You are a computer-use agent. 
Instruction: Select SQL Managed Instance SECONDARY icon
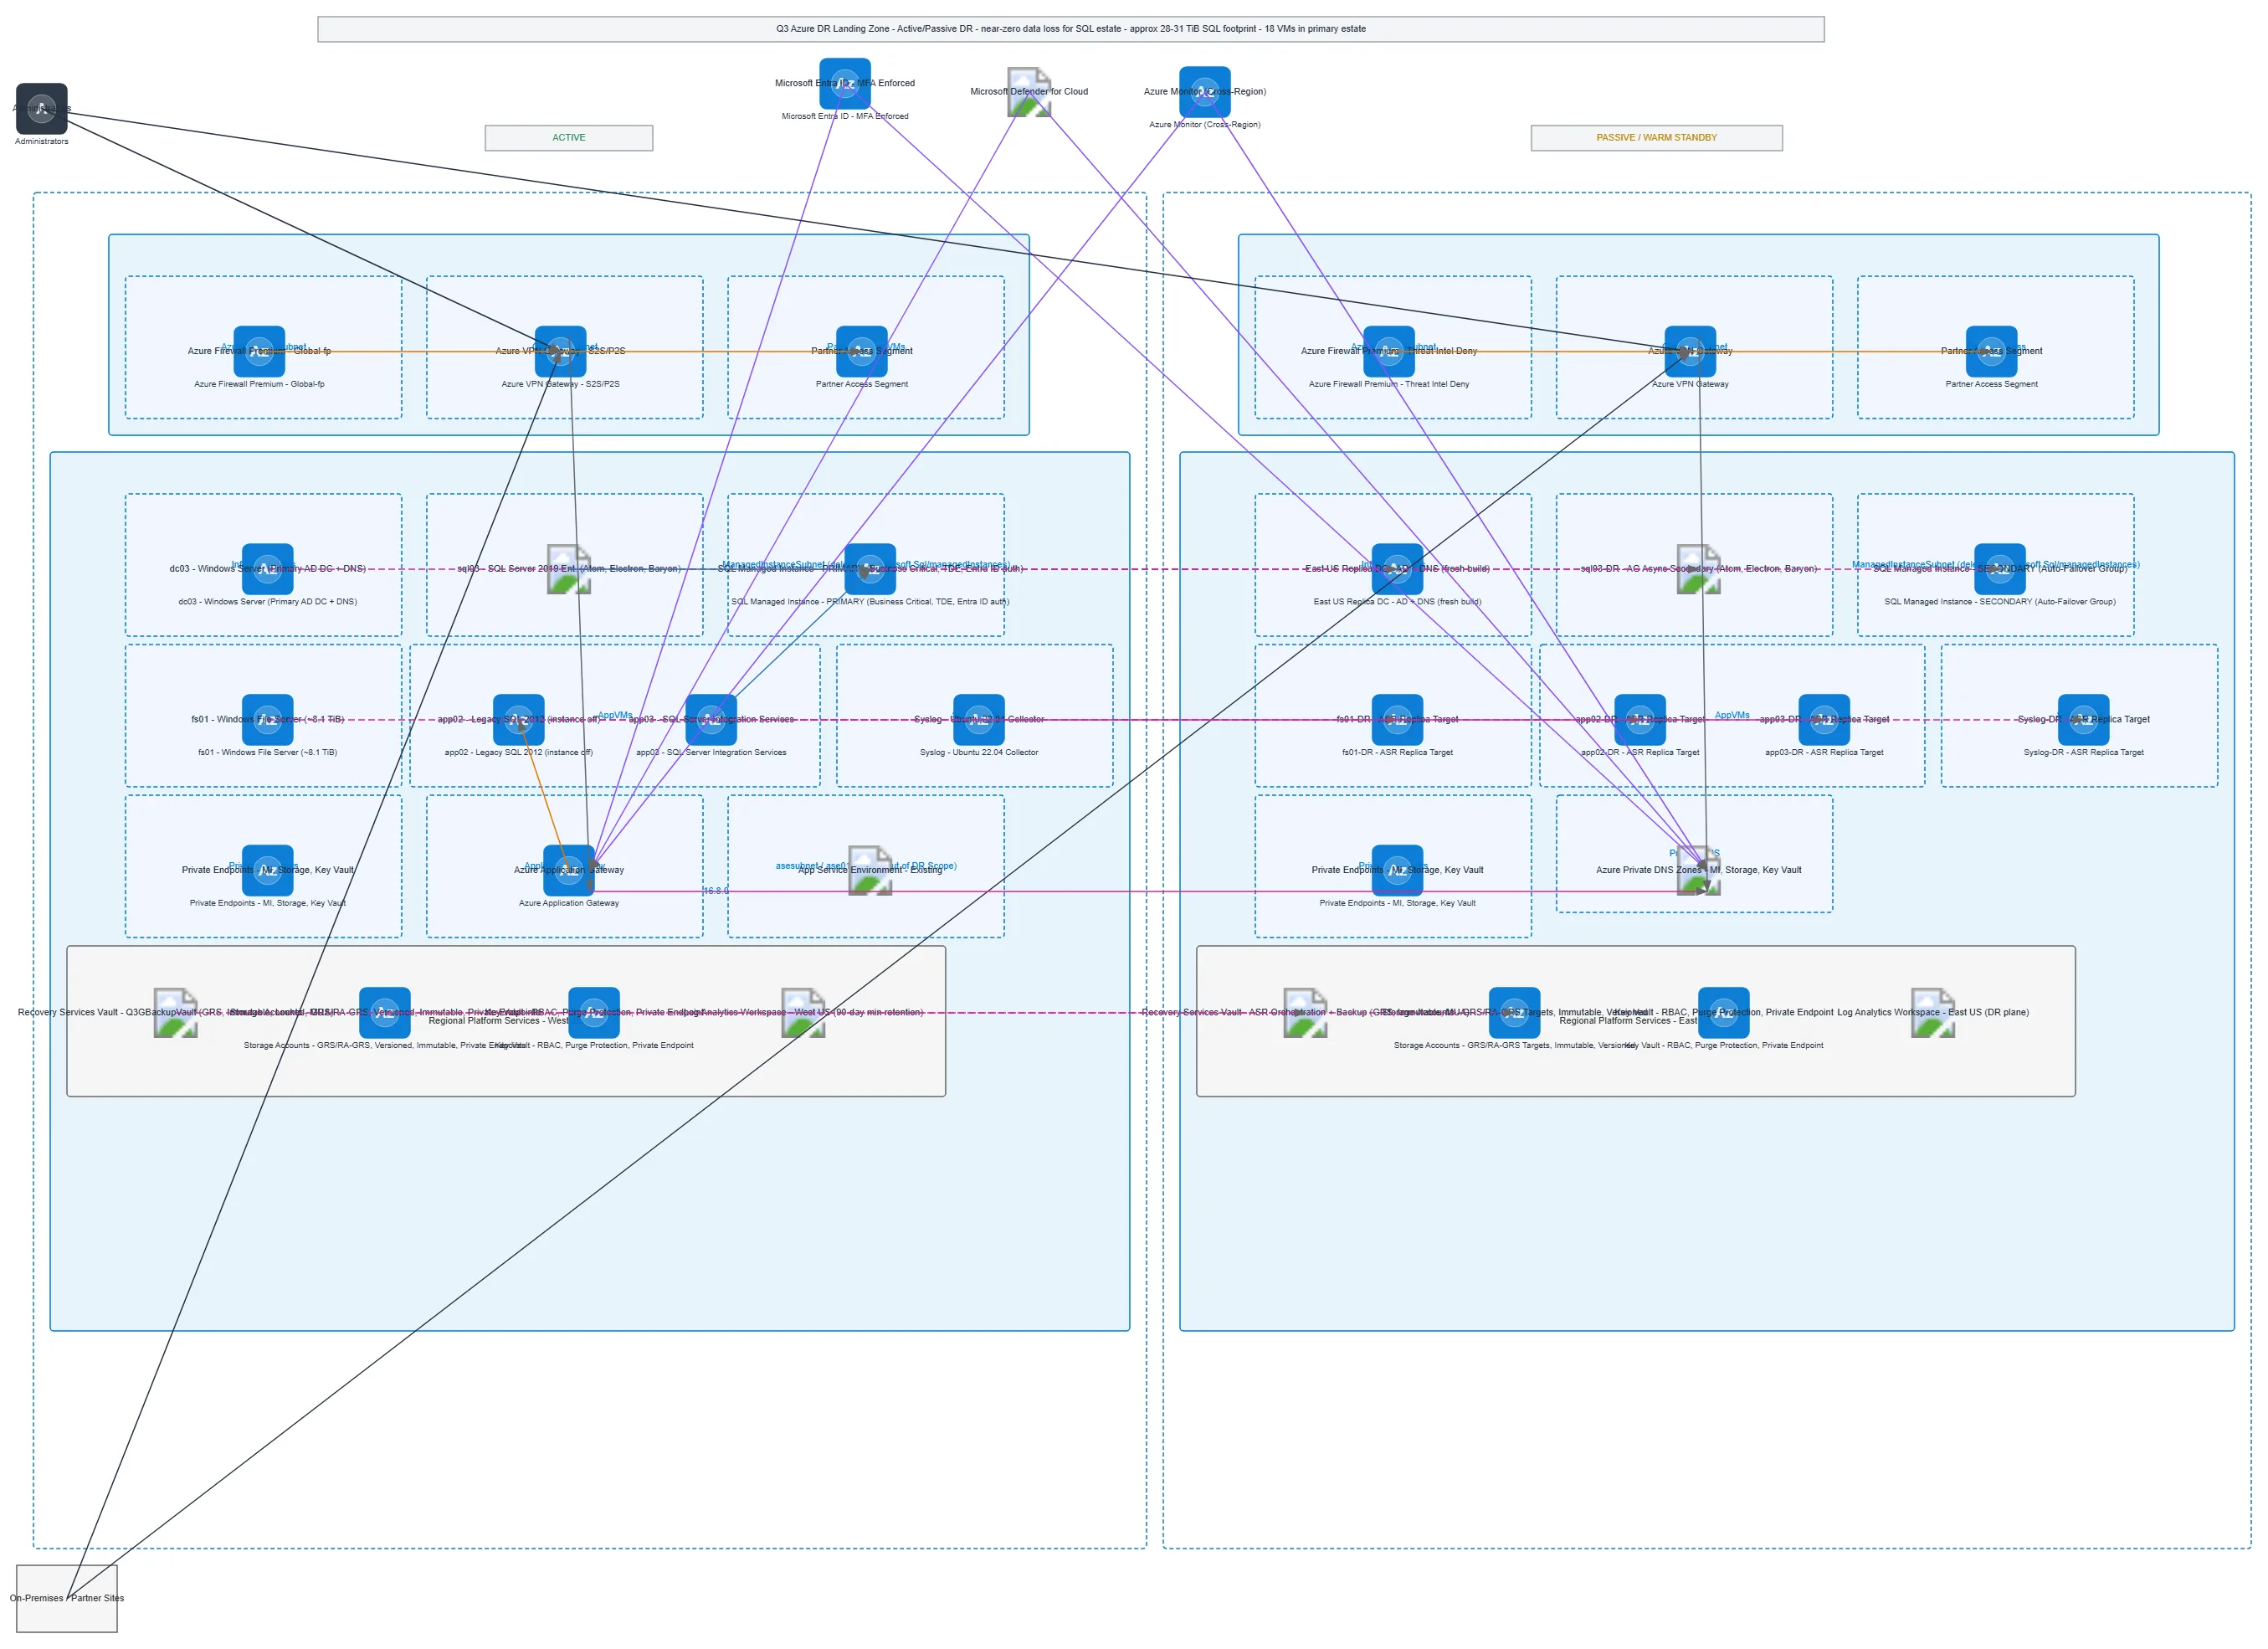(2000, 569)
